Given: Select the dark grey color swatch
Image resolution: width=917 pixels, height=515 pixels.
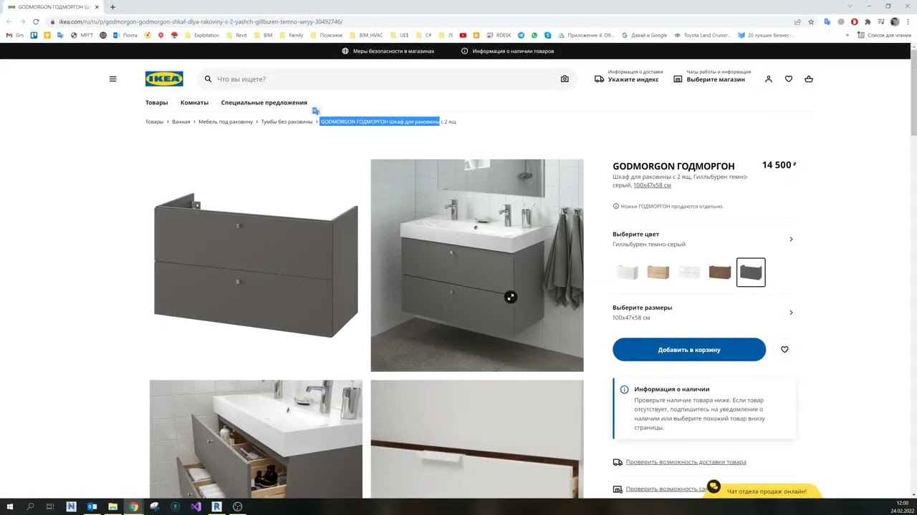Looking at the screenshot, I should 751,272.
